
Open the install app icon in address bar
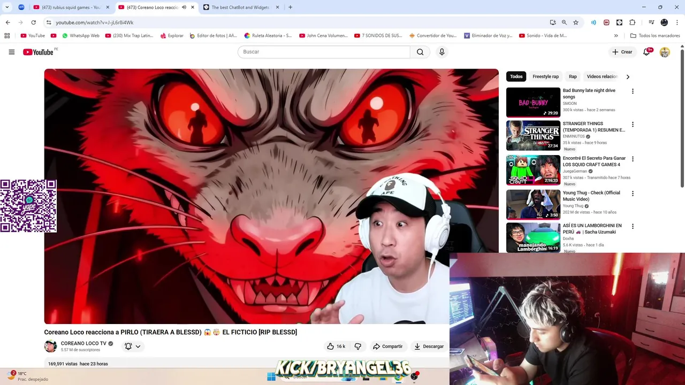(x=553, y=22)
